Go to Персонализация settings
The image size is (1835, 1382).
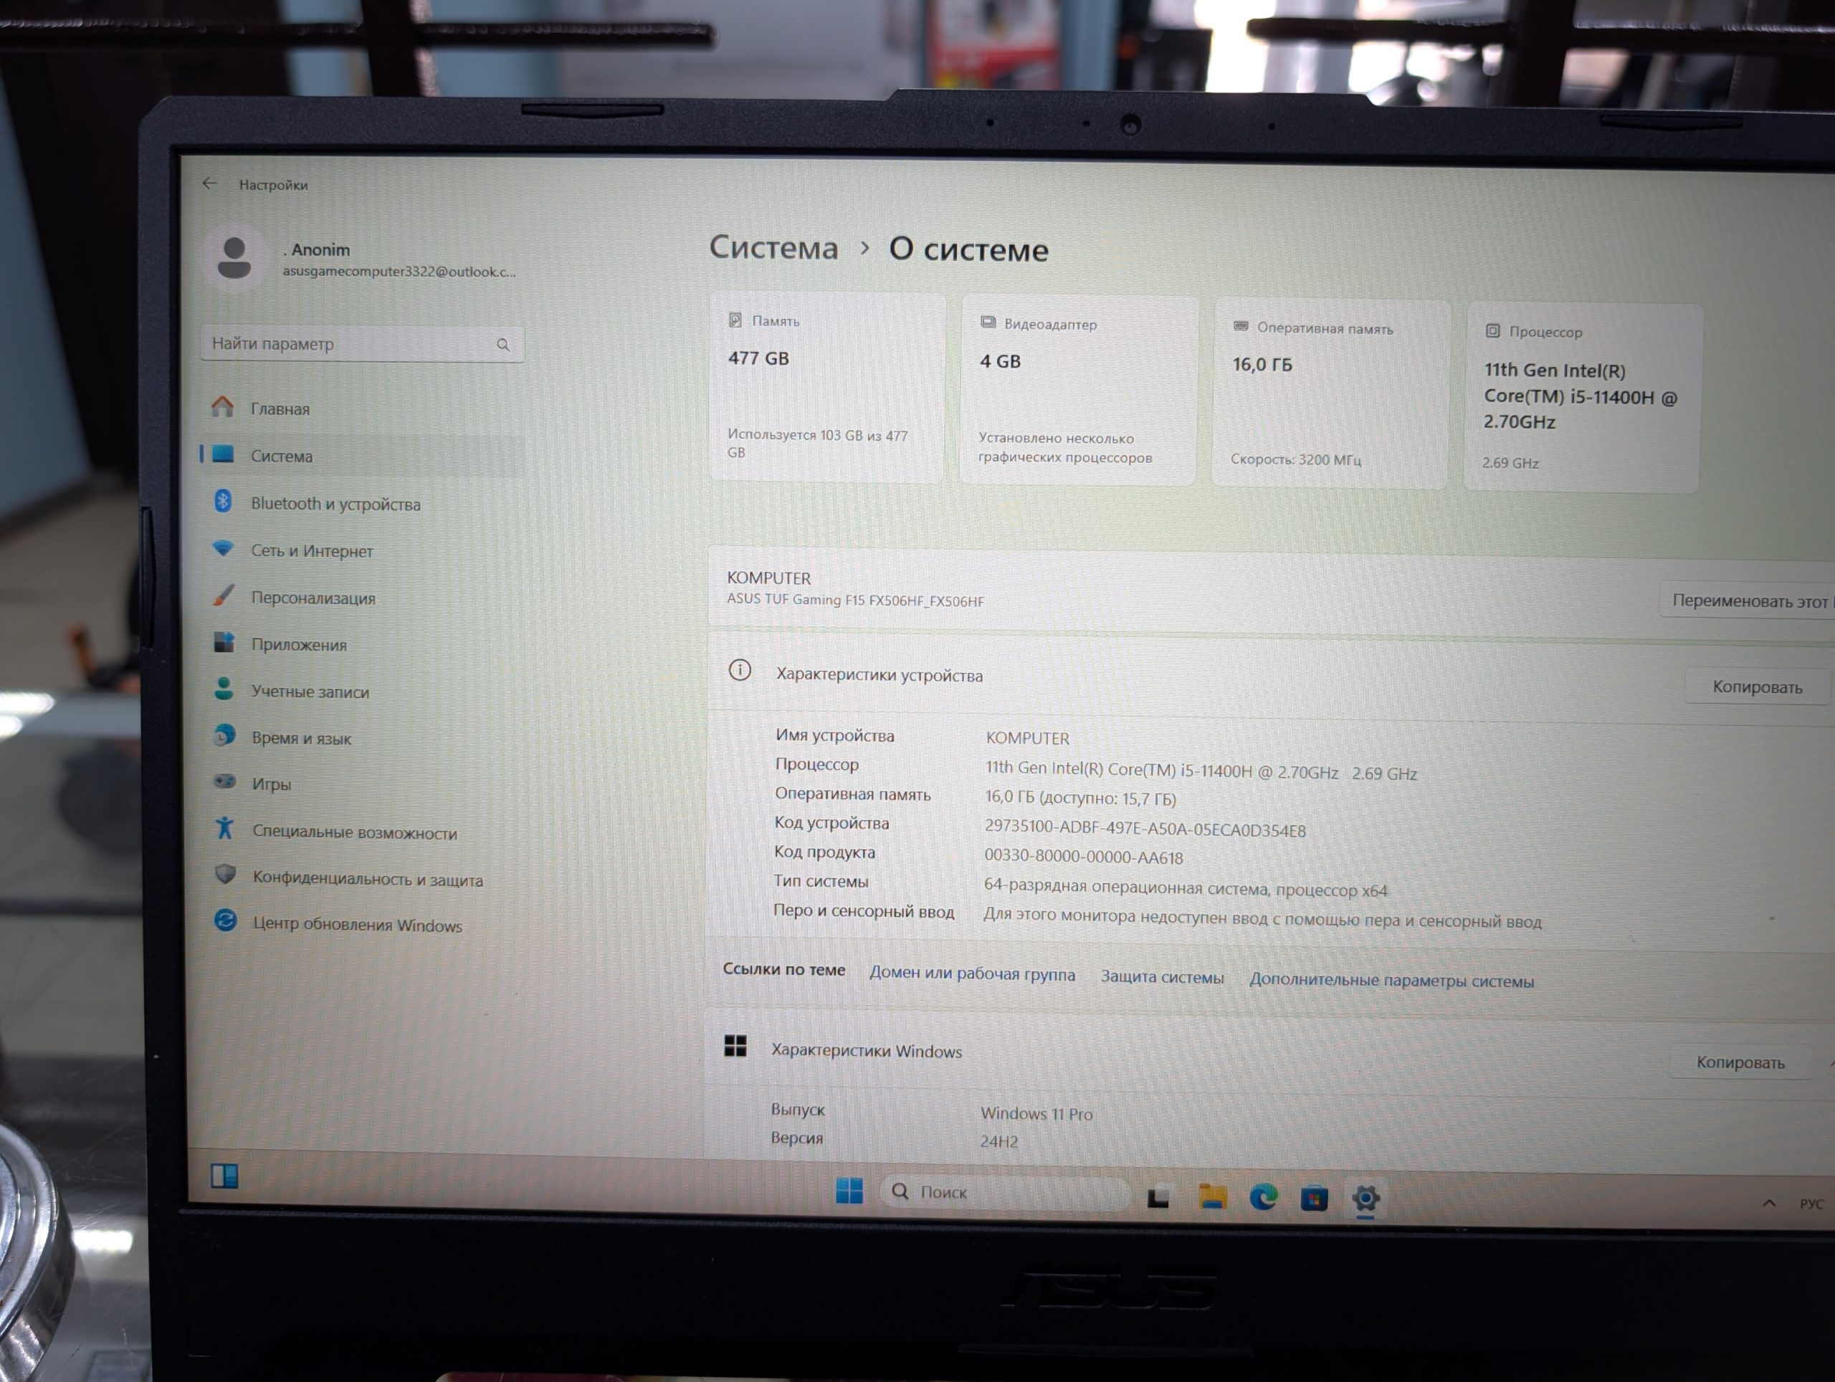coord(313,598)
